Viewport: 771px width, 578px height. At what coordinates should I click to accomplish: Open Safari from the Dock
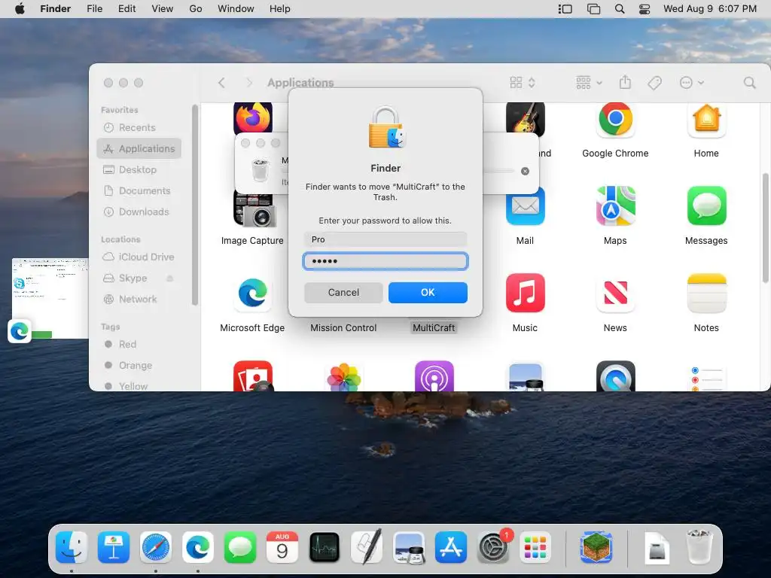155,548
